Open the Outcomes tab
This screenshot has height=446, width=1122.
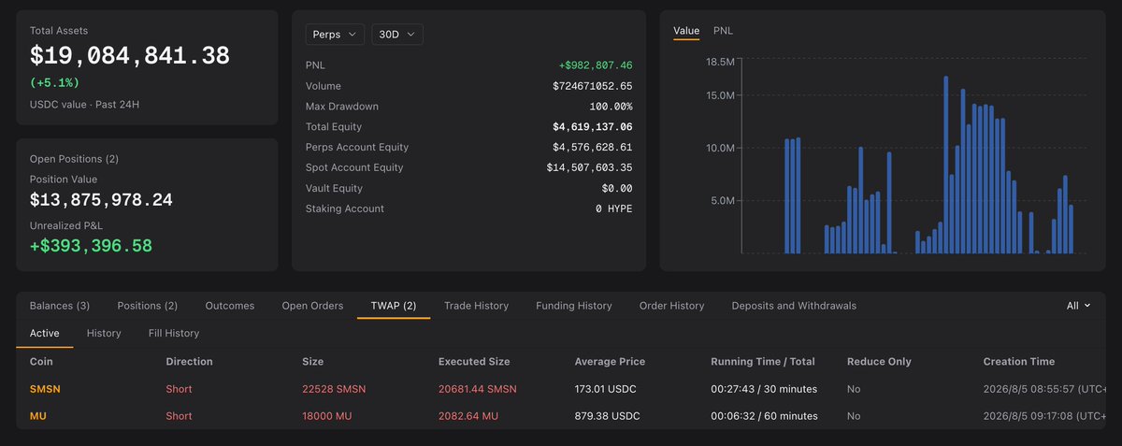pos(230,306)
